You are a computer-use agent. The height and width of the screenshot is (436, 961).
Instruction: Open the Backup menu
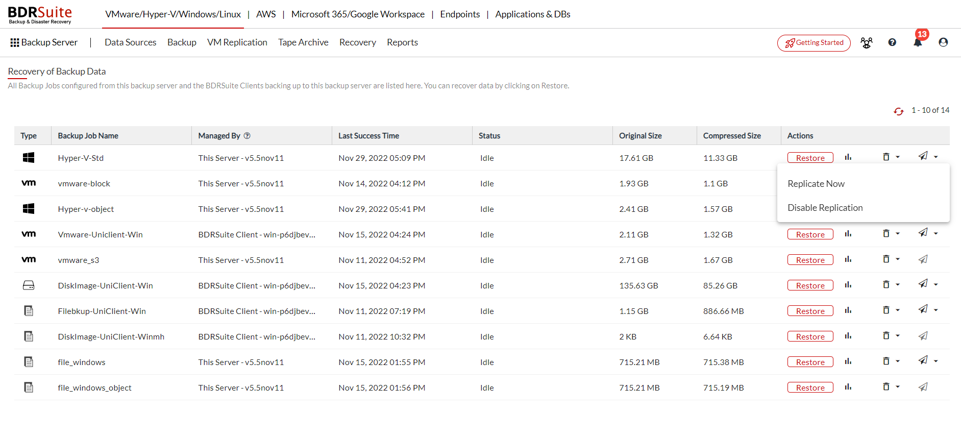click(x=182, y=42)
